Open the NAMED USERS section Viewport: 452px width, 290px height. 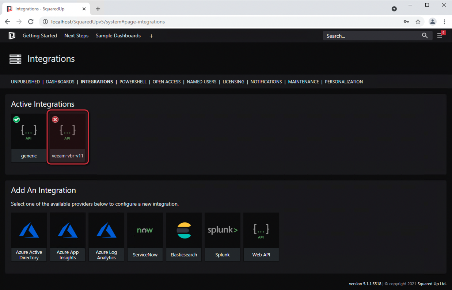(202, 82)
